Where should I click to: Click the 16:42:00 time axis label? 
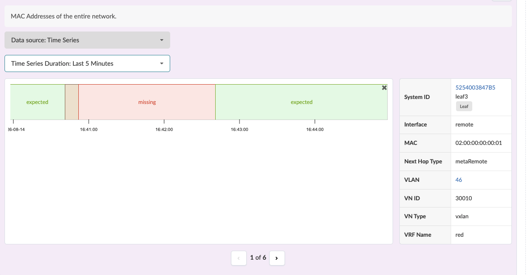coord(164,130)
